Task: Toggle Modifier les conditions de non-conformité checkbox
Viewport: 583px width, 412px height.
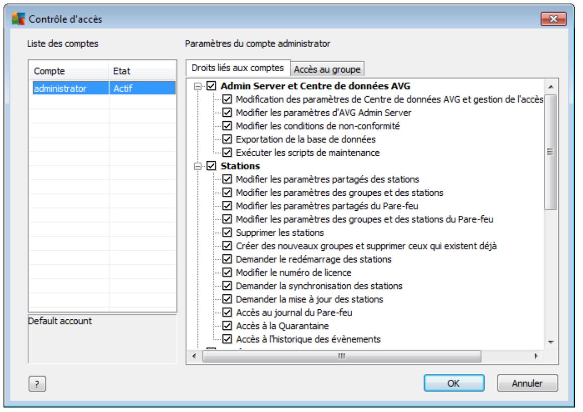Action: 227,126
